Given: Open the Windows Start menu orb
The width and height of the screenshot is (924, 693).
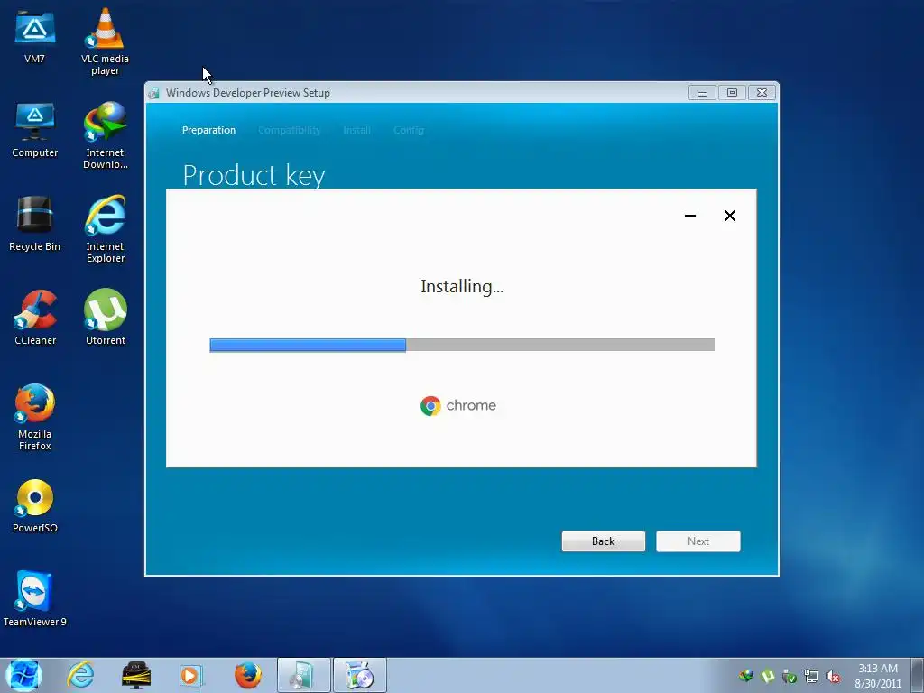Looking at the screenshot, I should click(x=24, y=675).
